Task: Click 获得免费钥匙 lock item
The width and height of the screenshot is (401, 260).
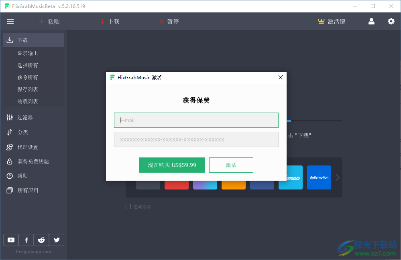Action: pos(28,161)
